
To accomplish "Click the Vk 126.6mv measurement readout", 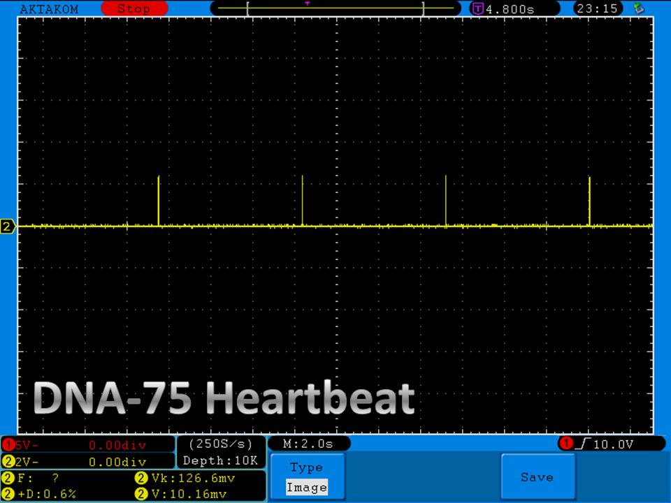I will coord(187,479).
